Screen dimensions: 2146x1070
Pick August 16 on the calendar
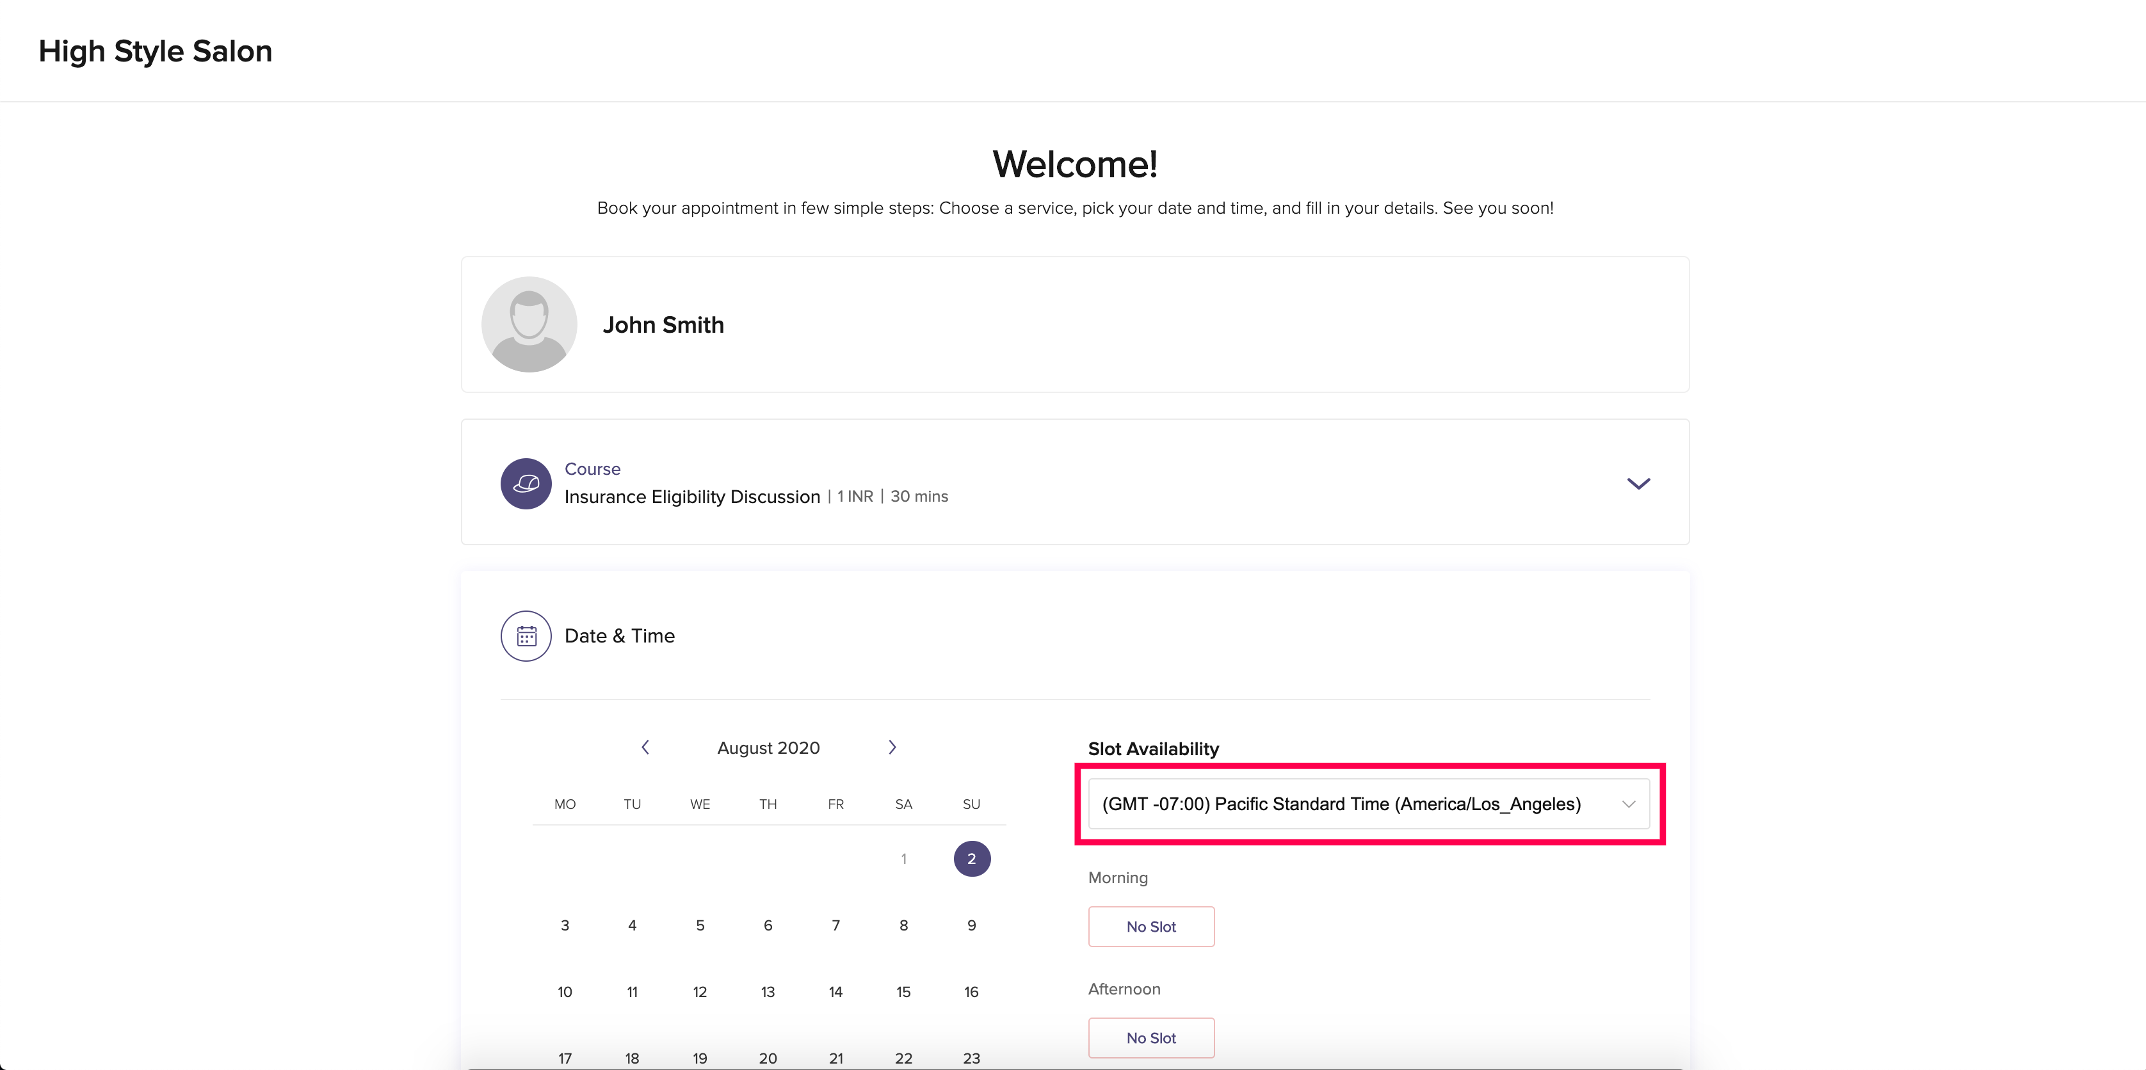[971, 992]
